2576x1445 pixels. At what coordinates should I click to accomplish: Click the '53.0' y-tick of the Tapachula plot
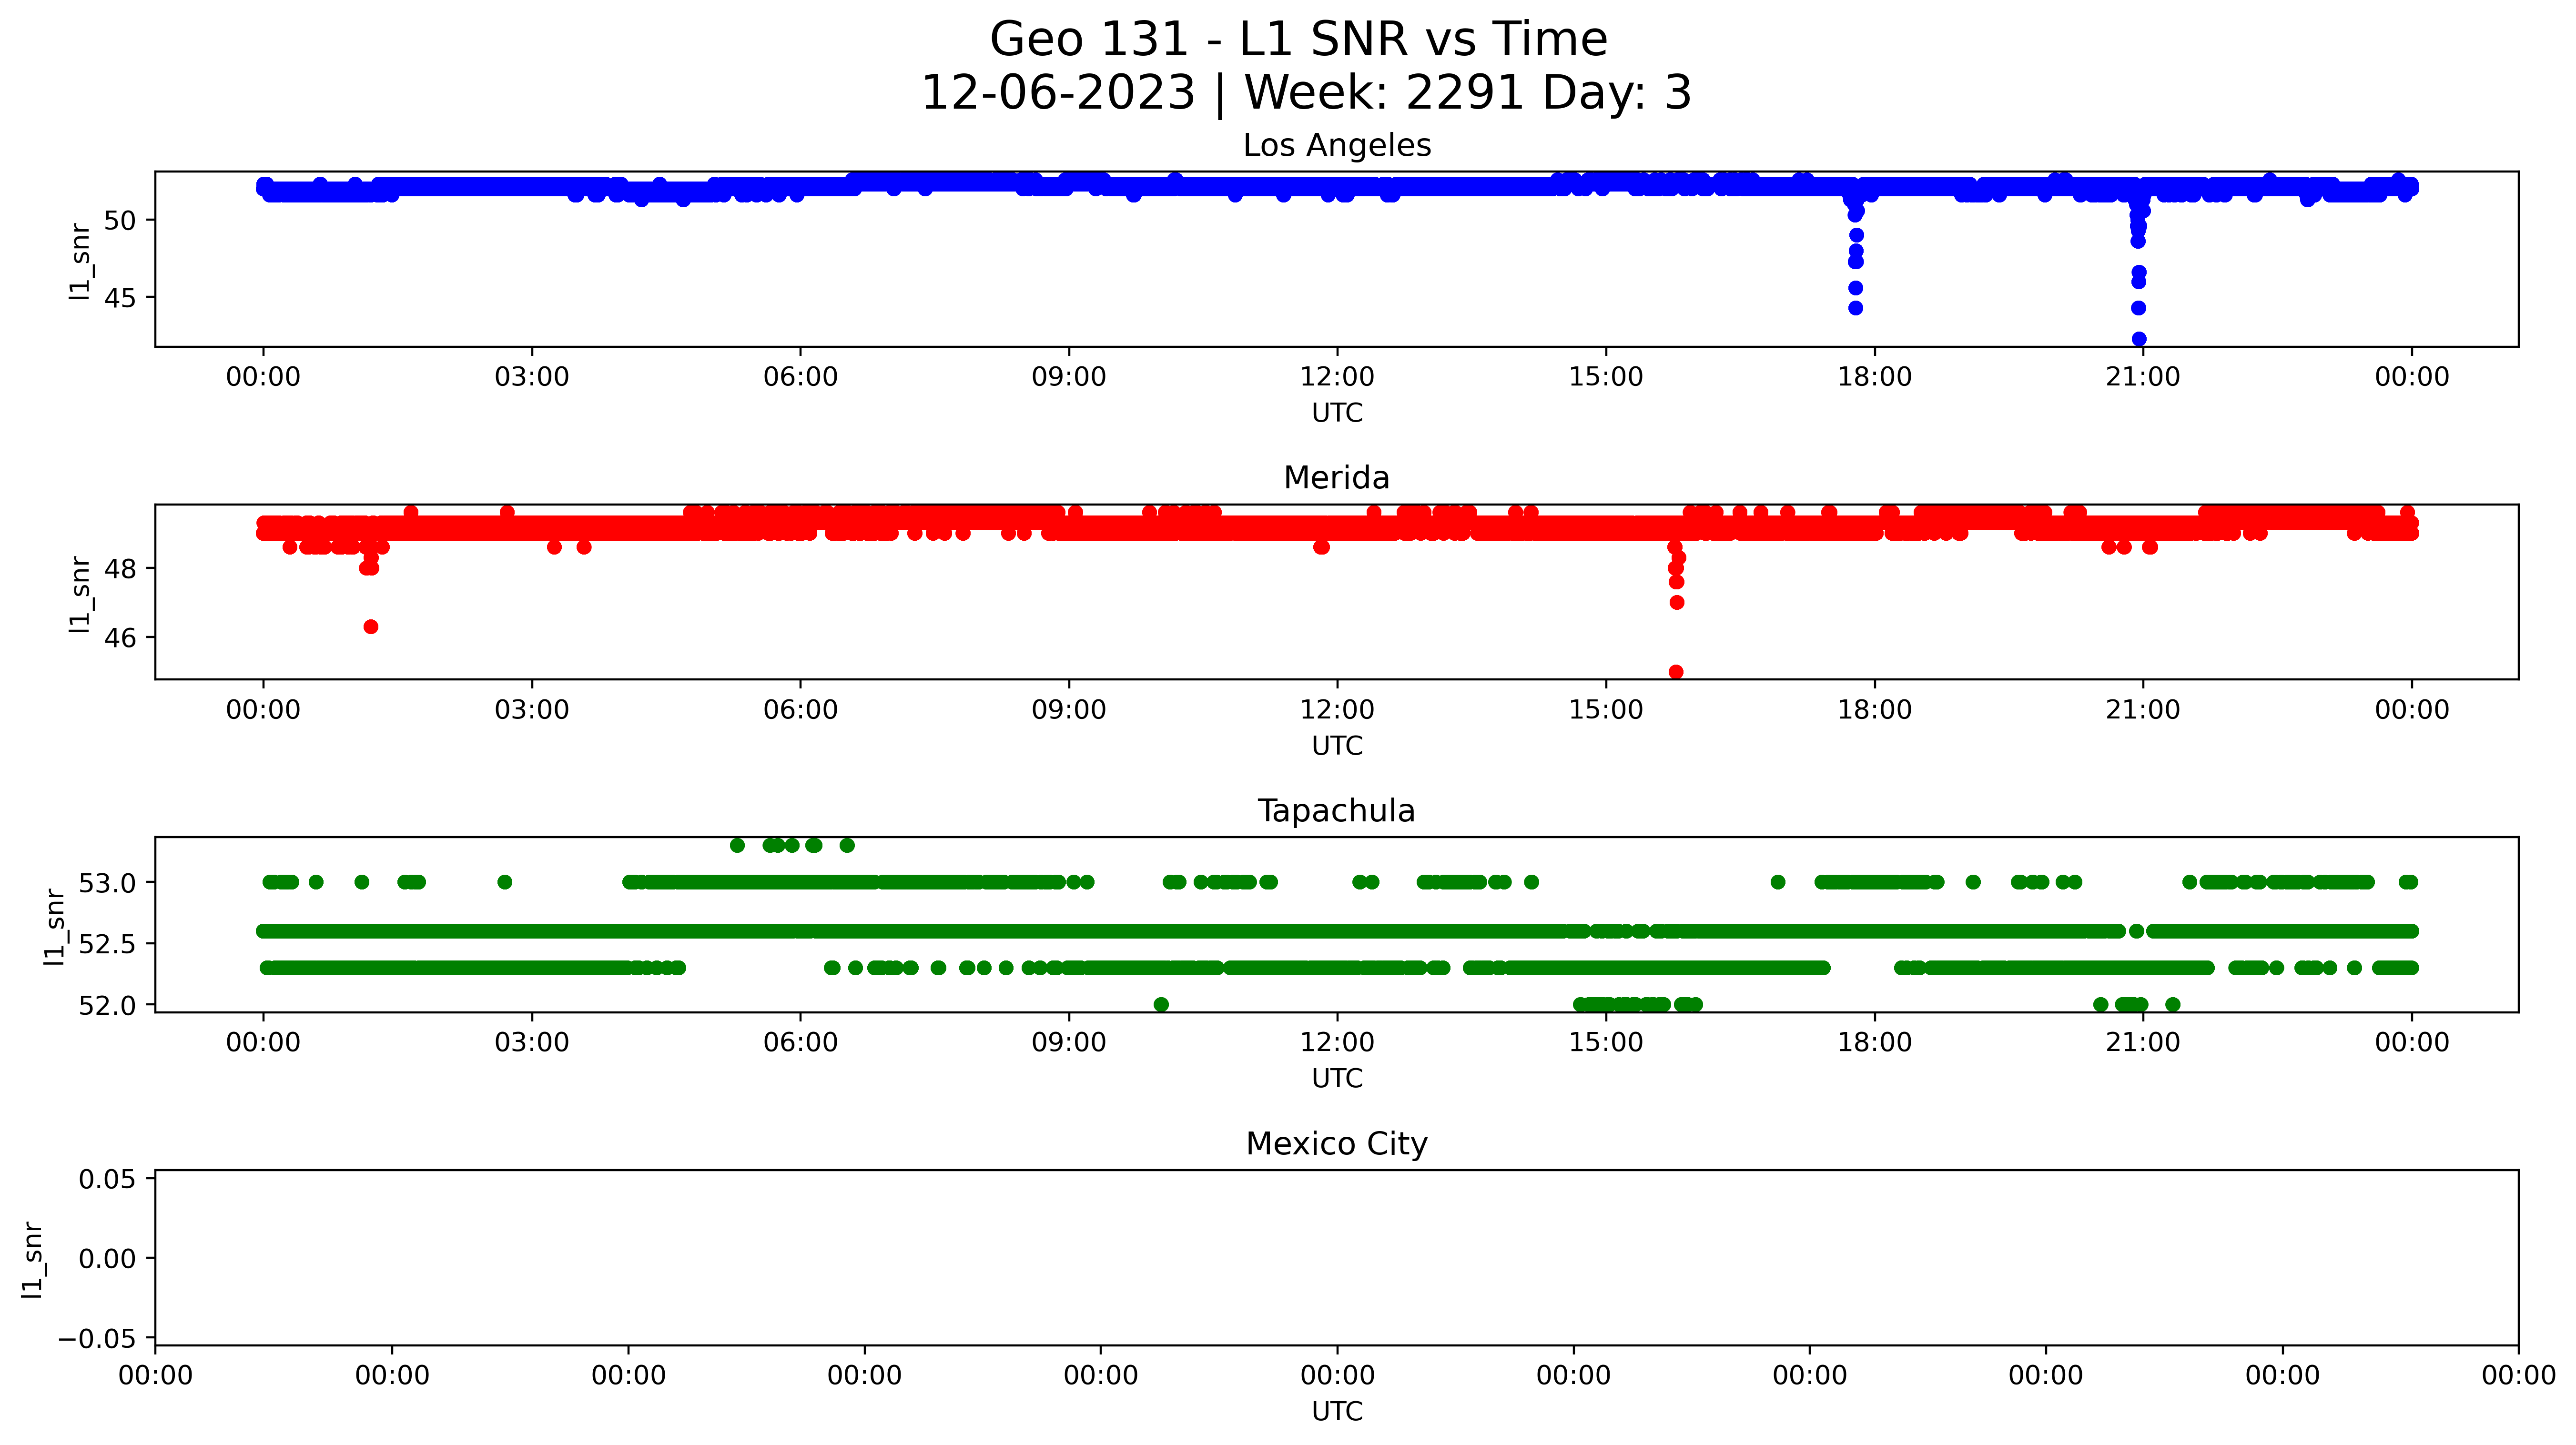click(108, 883)
